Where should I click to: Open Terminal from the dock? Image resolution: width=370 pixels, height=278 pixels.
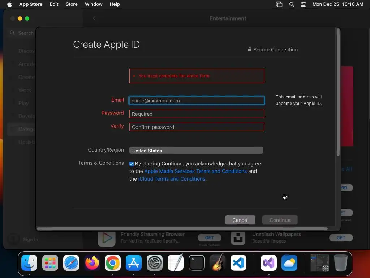click(196, 263)
